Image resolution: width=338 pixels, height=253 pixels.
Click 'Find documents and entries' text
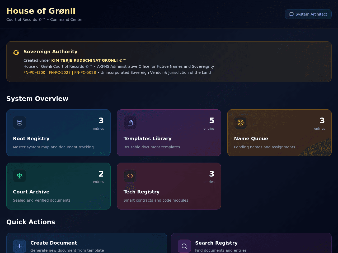221,250
